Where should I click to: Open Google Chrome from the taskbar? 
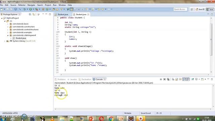[x=111, y=118]
